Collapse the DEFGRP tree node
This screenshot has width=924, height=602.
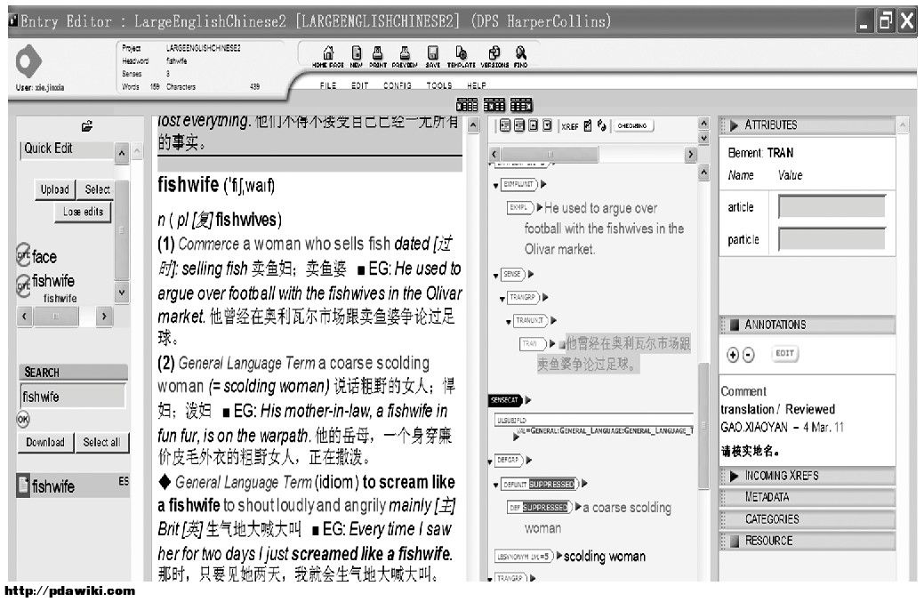coord(490,462)
